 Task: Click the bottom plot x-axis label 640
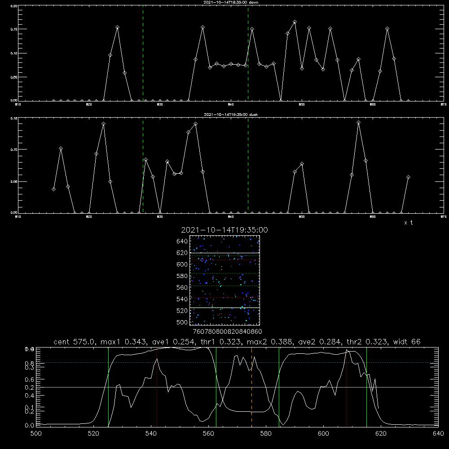[x=438, y=434]
